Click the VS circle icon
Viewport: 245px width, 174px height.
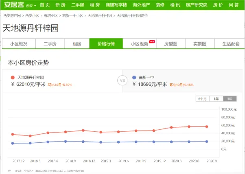click(122, 80)
